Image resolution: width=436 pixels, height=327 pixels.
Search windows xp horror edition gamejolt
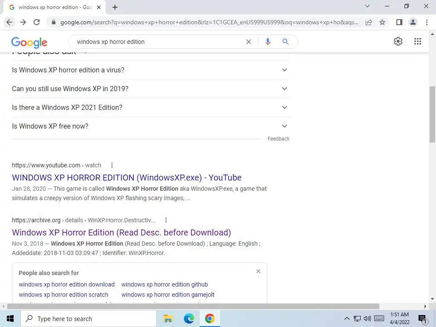point(168,295)
